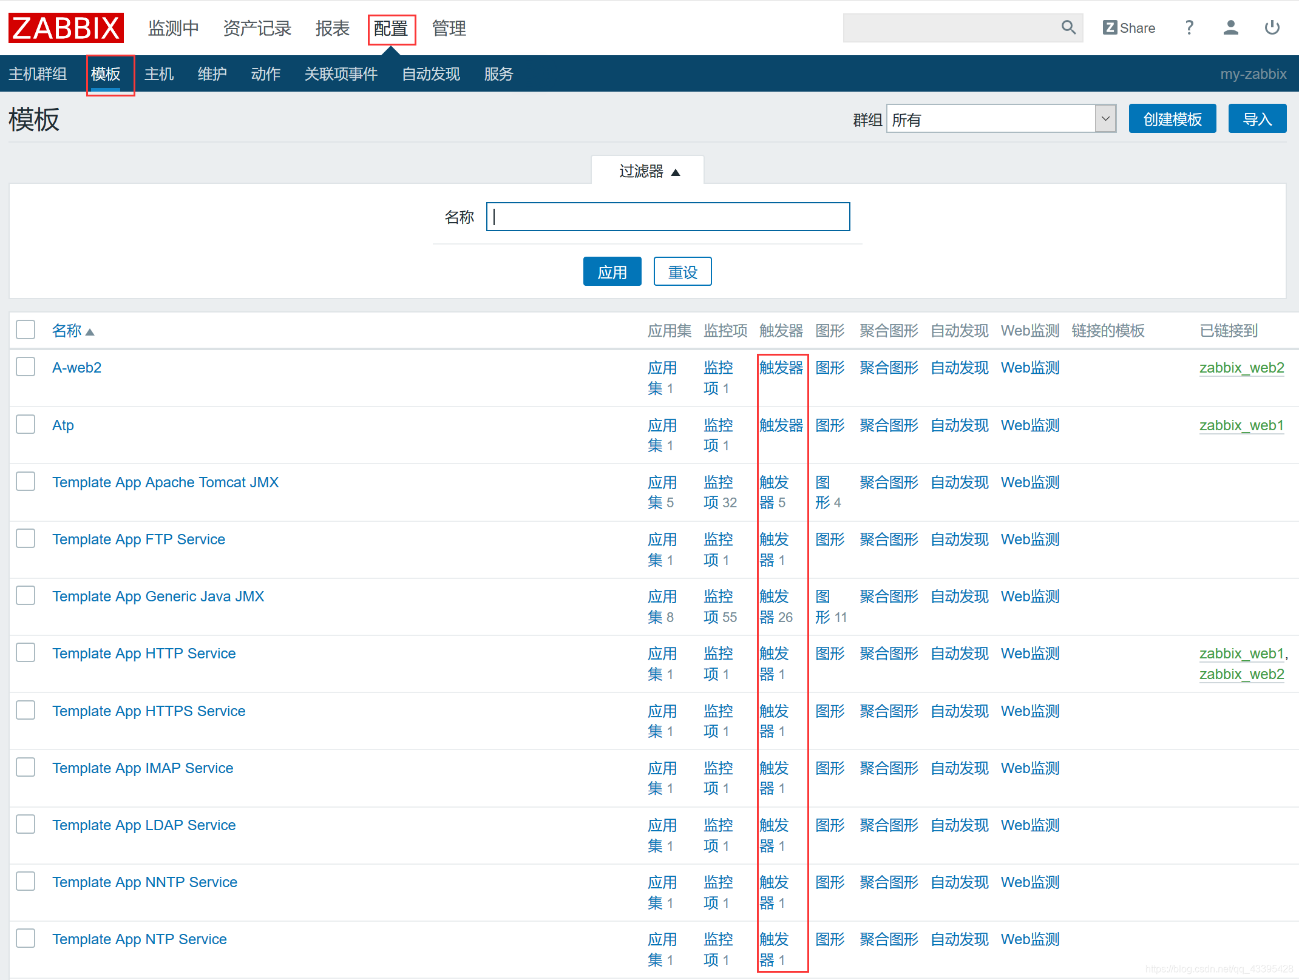The height and width of the screenshot is (980, 1299).
Task: Toggle sort arrow on 名称 column
Action: 90,332
